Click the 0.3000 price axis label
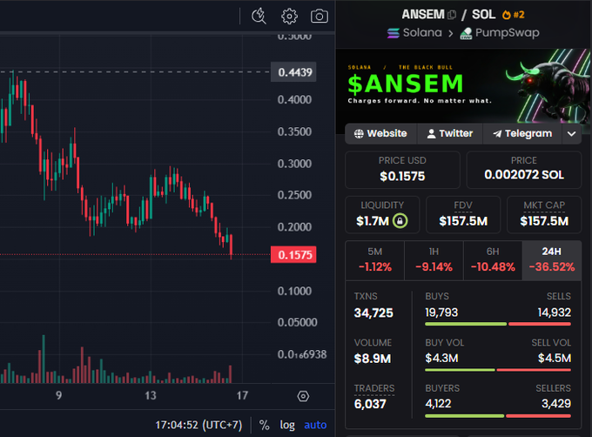 [x=294, y=164]
